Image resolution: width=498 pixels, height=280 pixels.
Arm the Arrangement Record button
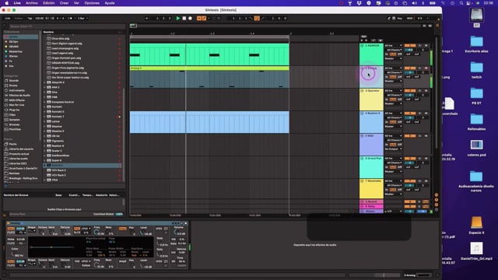click(190, 19)
